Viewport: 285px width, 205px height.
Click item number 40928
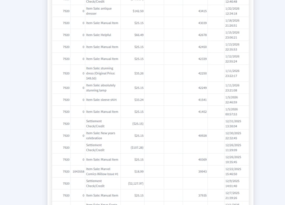(202, 136)
